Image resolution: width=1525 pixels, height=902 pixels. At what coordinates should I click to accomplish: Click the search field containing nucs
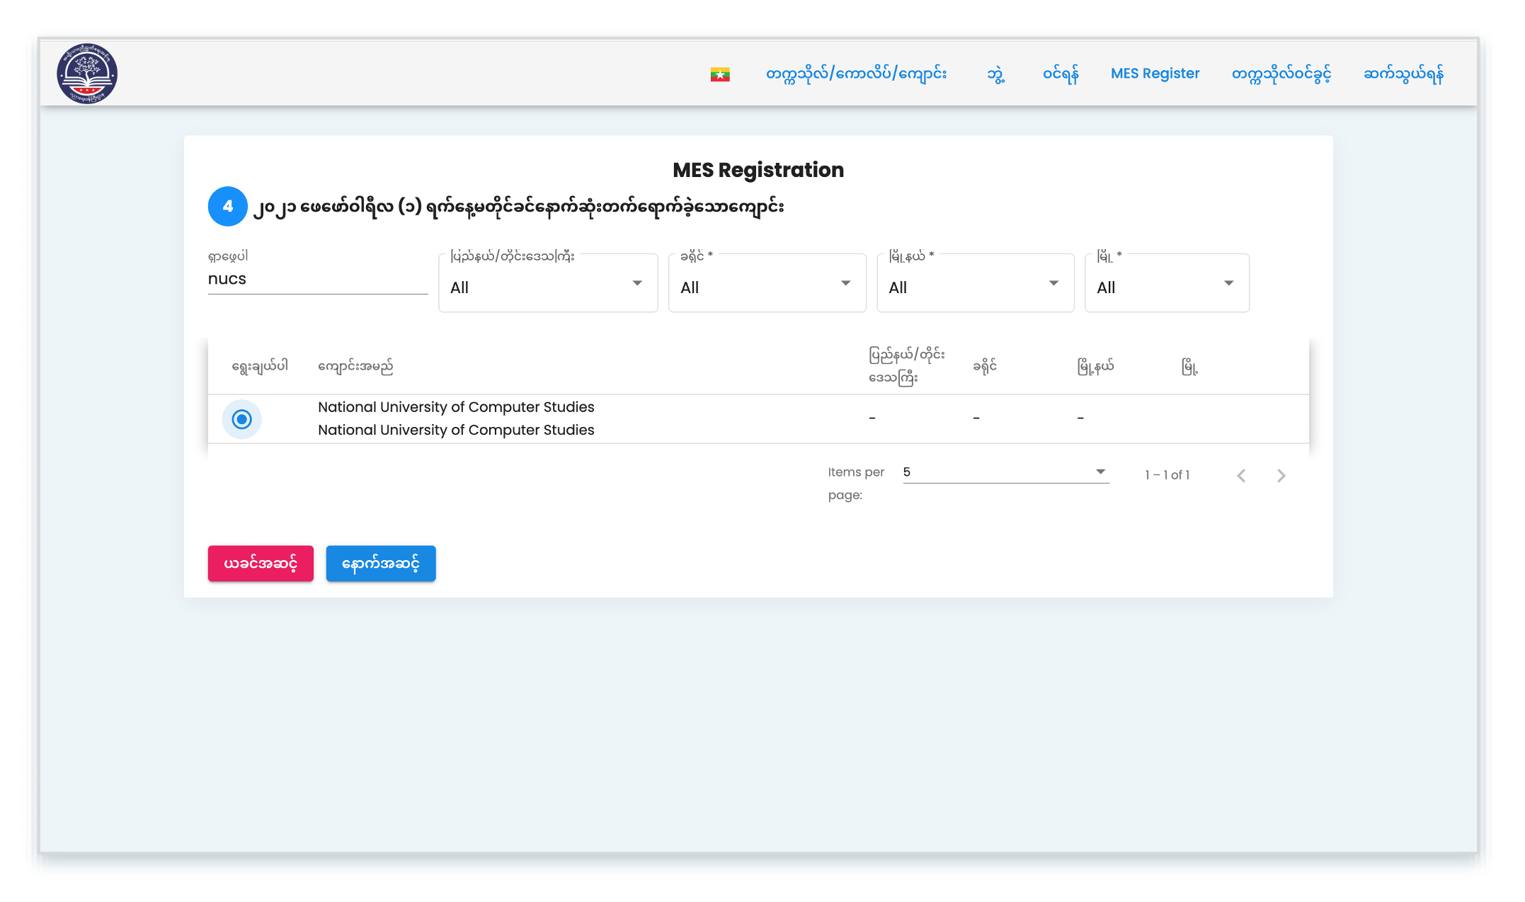318,279
